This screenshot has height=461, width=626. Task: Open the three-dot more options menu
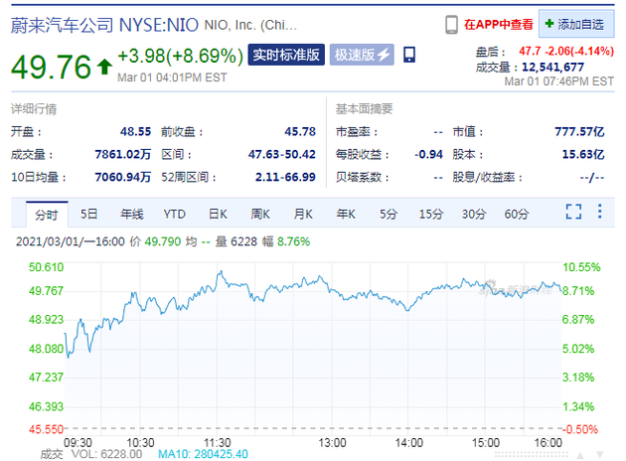(x=599, y=212)
